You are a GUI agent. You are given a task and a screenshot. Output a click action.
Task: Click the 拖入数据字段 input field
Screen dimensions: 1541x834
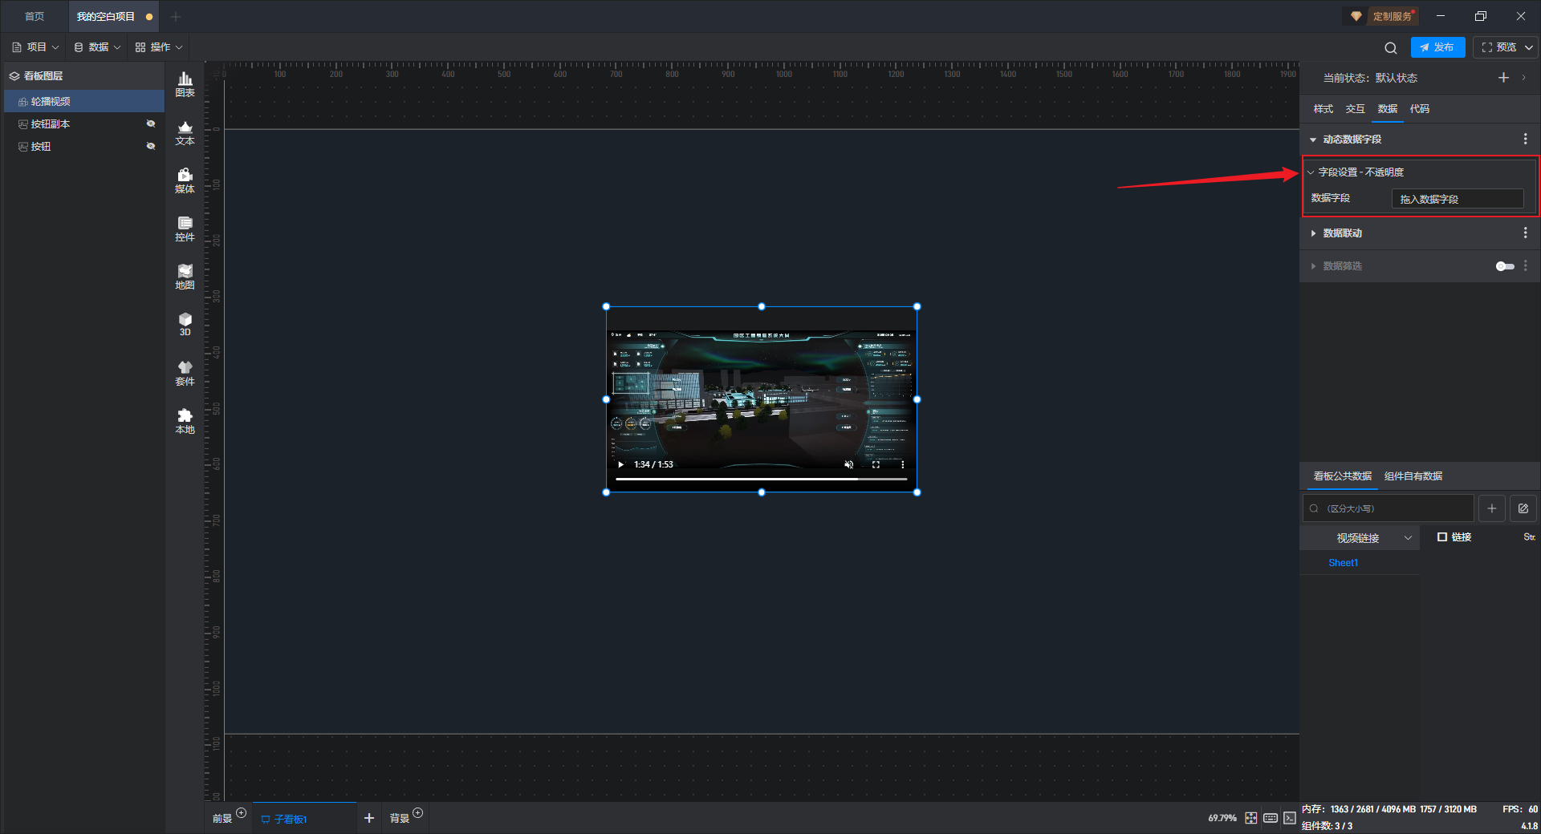tap(1457, 199)
